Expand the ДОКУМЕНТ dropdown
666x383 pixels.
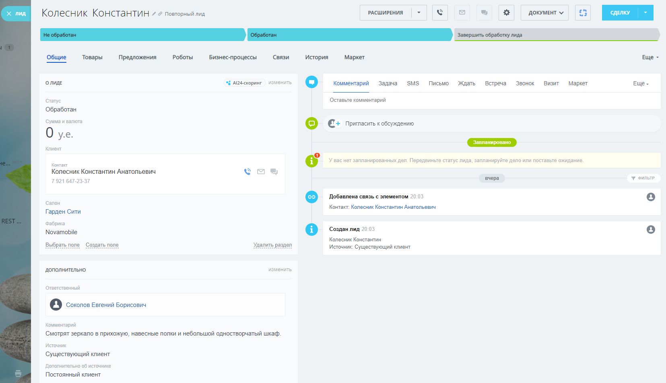tap(545, 13)
